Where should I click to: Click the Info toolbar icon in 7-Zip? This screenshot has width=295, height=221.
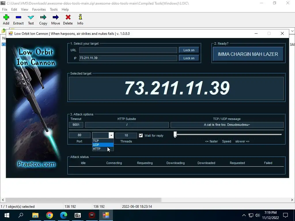pos(80,17)
